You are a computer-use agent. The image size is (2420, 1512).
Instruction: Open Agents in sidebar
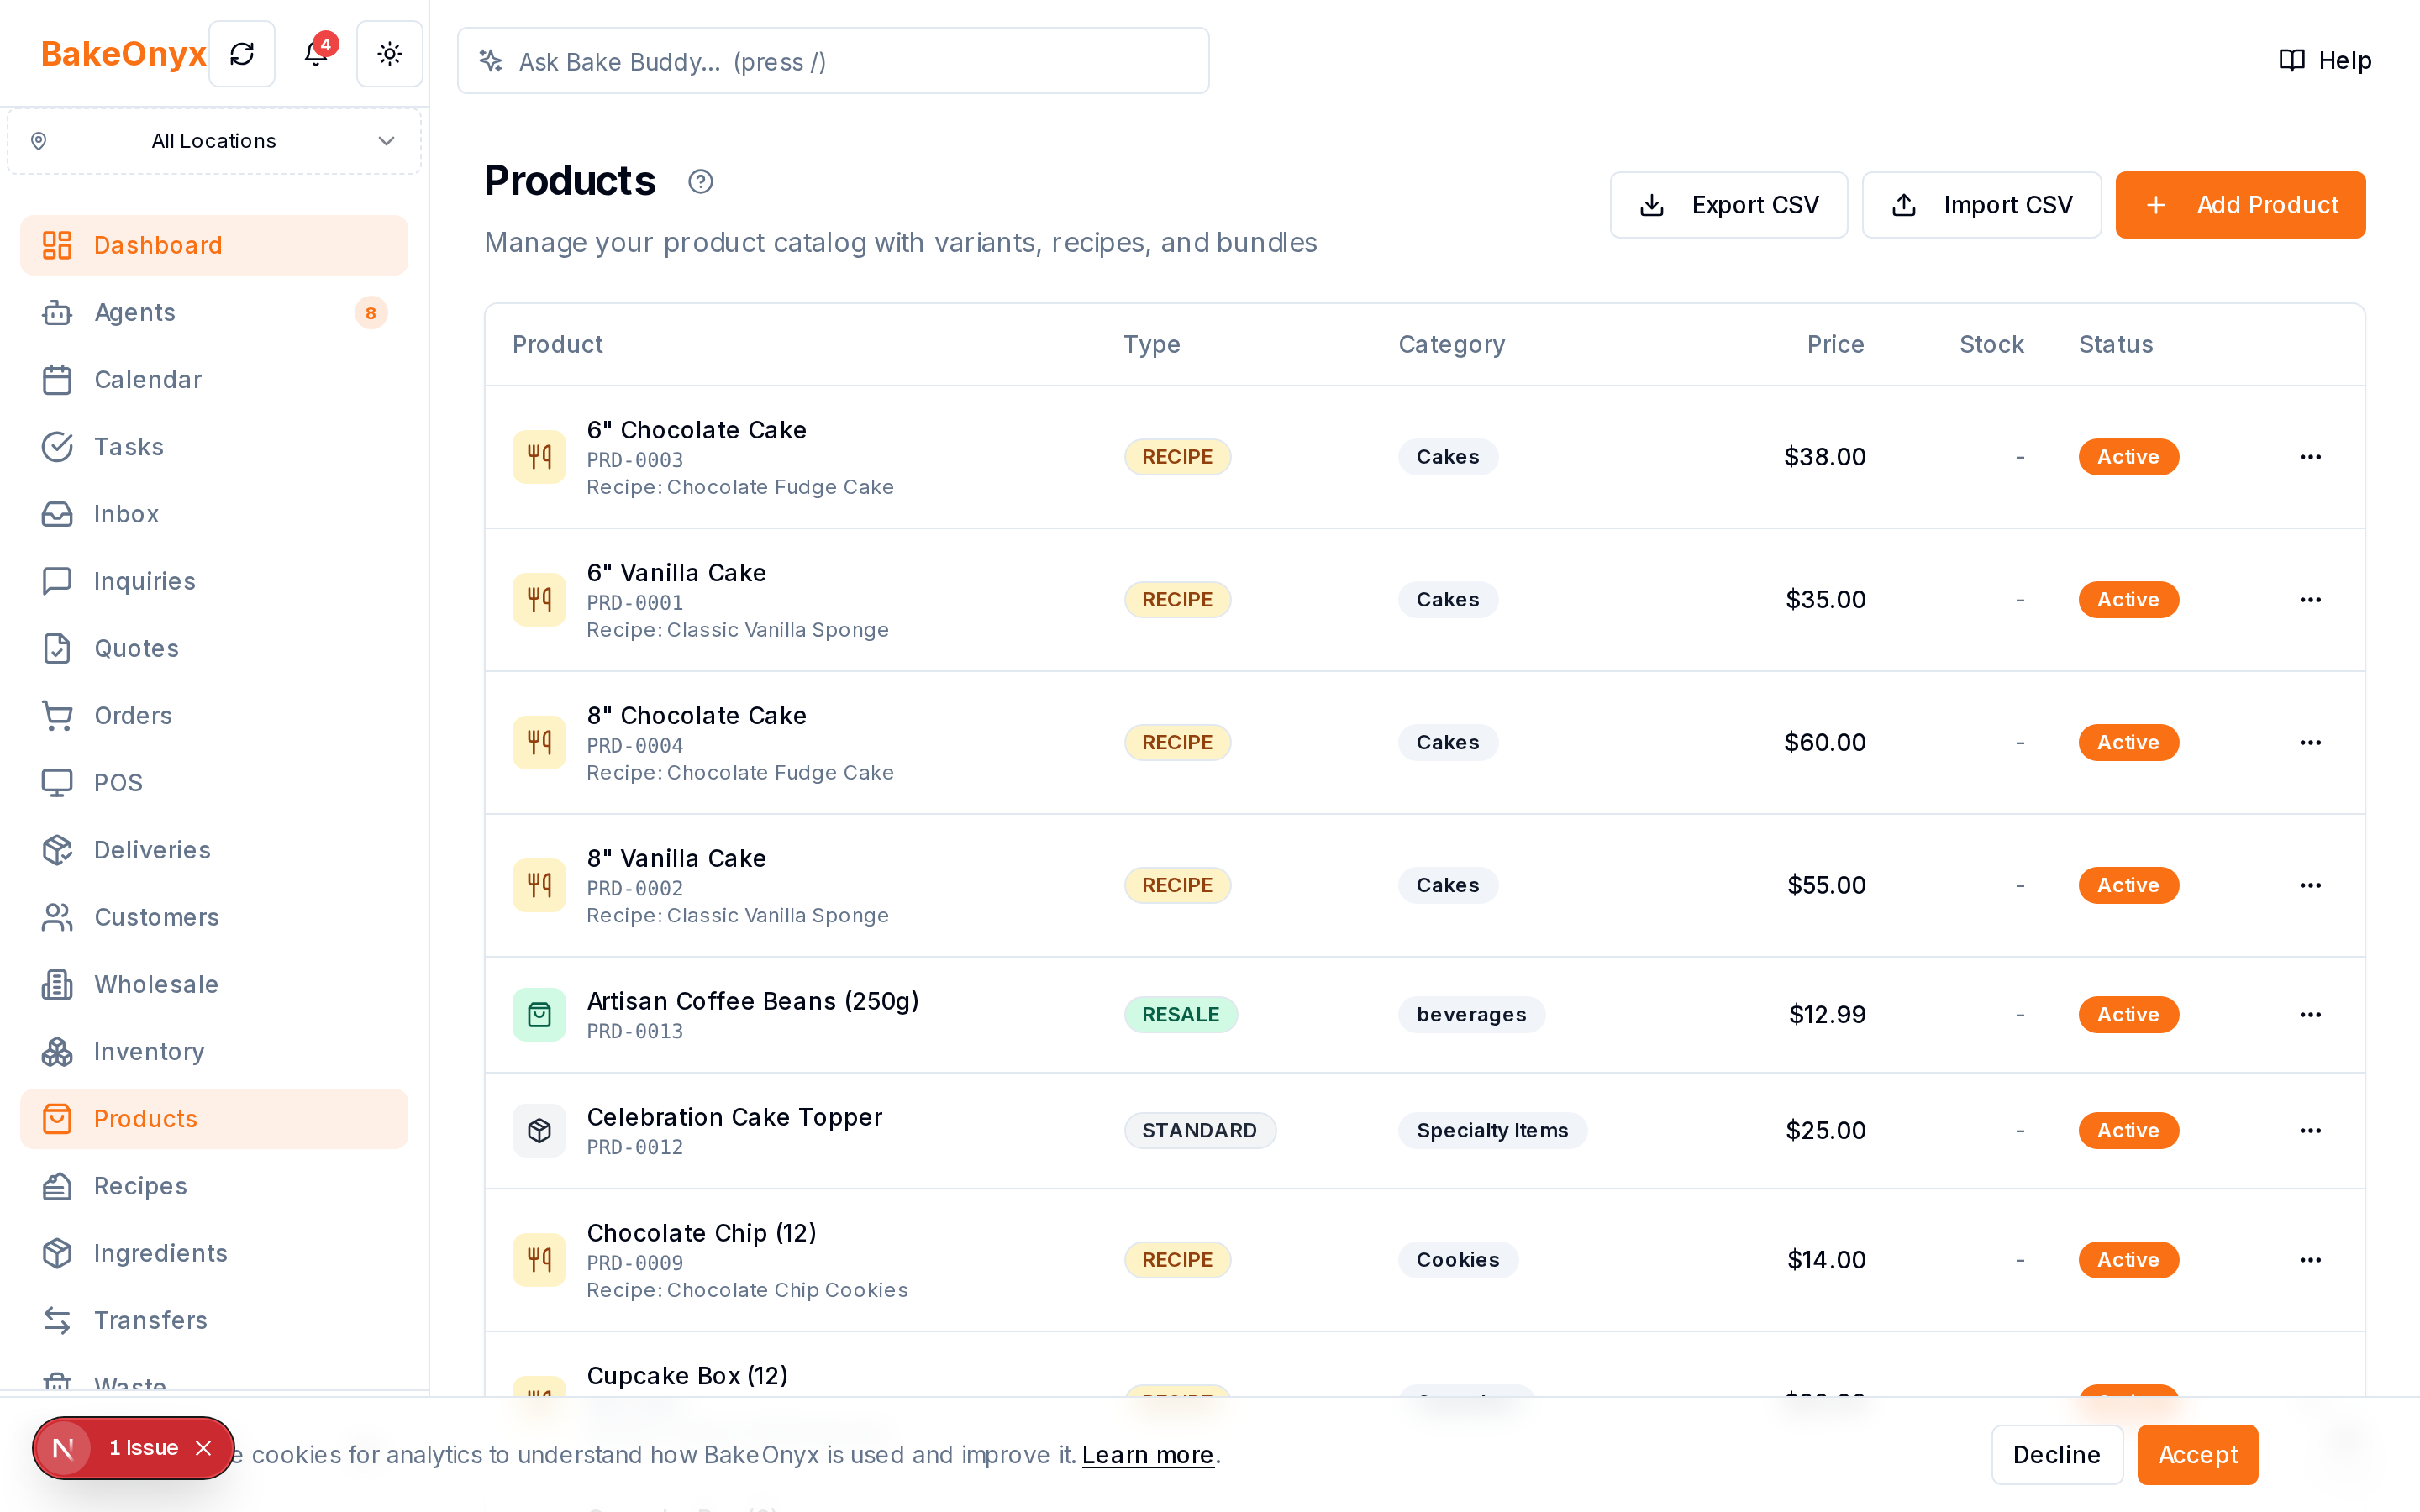tap(214, 312)
